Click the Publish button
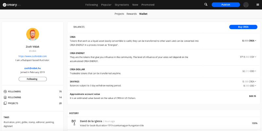This screenshot has width=262, height=131. tap(226, 5)
